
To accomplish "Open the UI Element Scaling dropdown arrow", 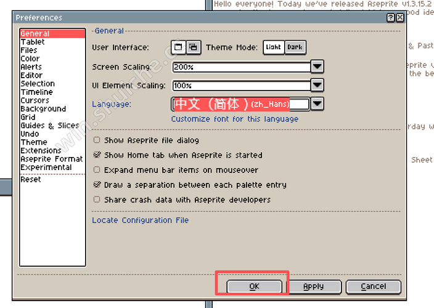I will click(x=317, y=85).
